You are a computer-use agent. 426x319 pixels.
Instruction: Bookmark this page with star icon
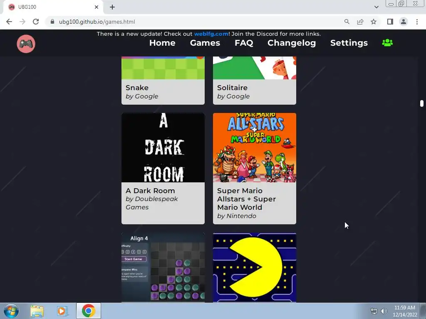point(374,22)
